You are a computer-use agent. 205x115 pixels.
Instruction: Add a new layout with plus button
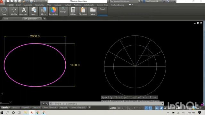[89, 107]
